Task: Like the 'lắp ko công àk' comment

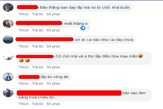Action: 24,83
